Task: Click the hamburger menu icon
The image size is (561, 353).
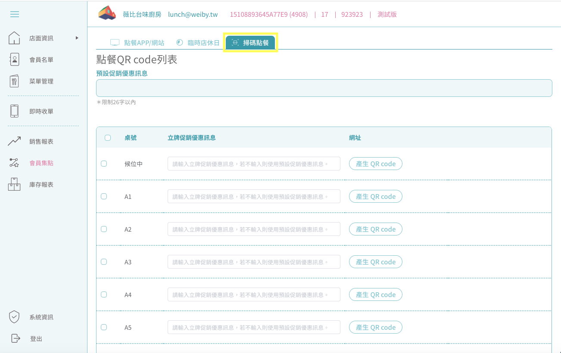Action: coord(15,14)
